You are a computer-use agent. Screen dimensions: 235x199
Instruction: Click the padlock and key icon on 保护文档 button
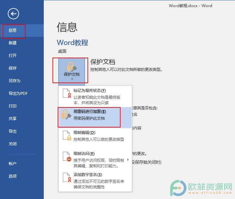72,67
